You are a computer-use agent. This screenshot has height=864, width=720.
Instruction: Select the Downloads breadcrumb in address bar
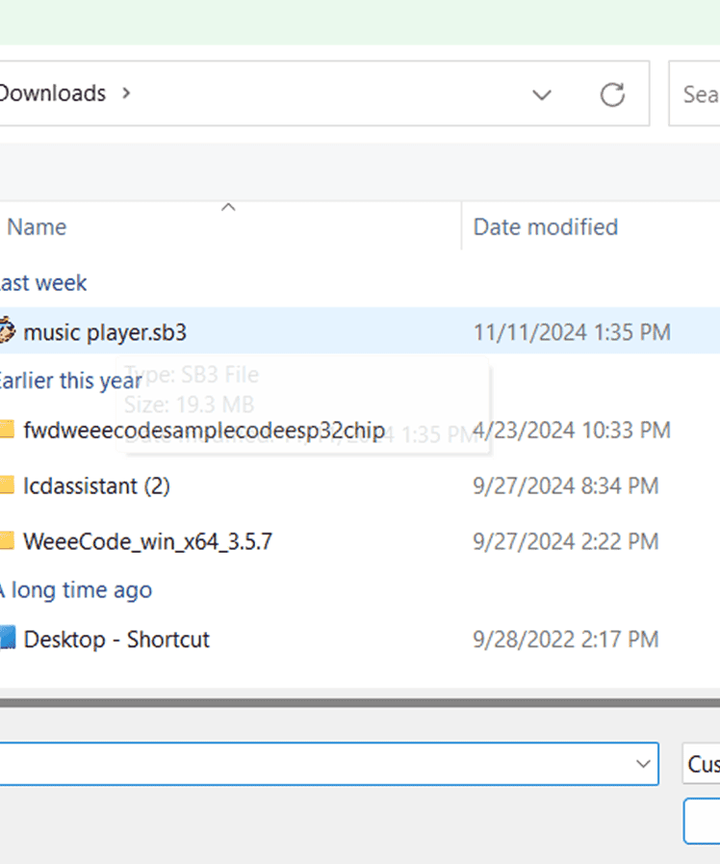[52, 93]
